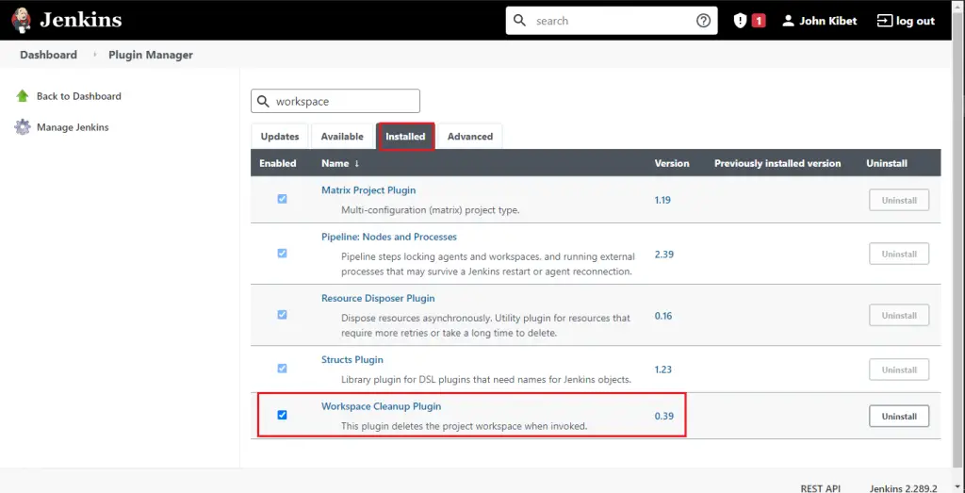
Task: Open Pipeline: Nodes and Processes link
Action: pyautogui.click(x=389, y=237)
